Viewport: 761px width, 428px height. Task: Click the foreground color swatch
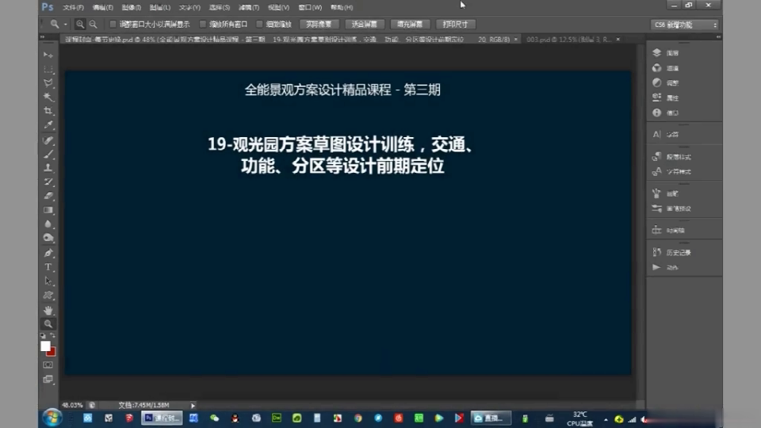(x=46, y=346)
